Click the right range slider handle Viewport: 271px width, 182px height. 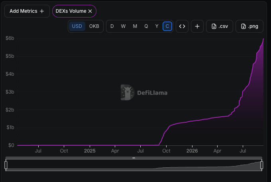pos(262,165)
